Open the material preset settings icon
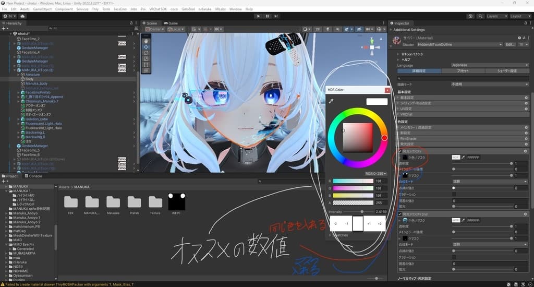This screenshot has height=287, width=534. coord(524,38)
